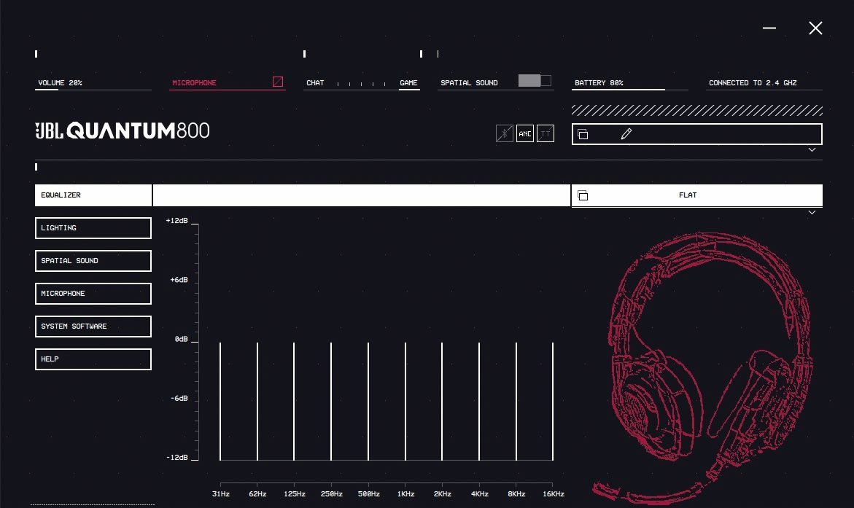Image resolution: width=854 pixels, height=508 pixels.
Task: Open the System Software tab
Action: pos(93,326)
